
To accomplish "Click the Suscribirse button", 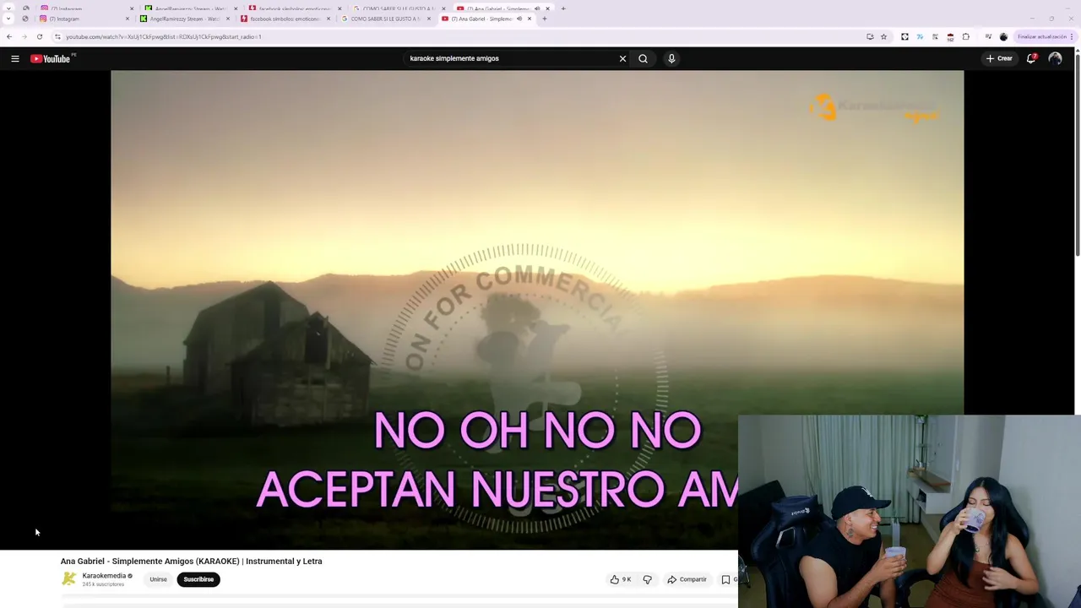I will (x=198, y=579).
